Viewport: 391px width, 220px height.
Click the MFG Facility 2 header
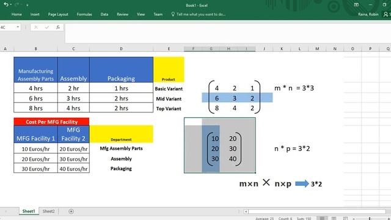click(x=73, y=134)
